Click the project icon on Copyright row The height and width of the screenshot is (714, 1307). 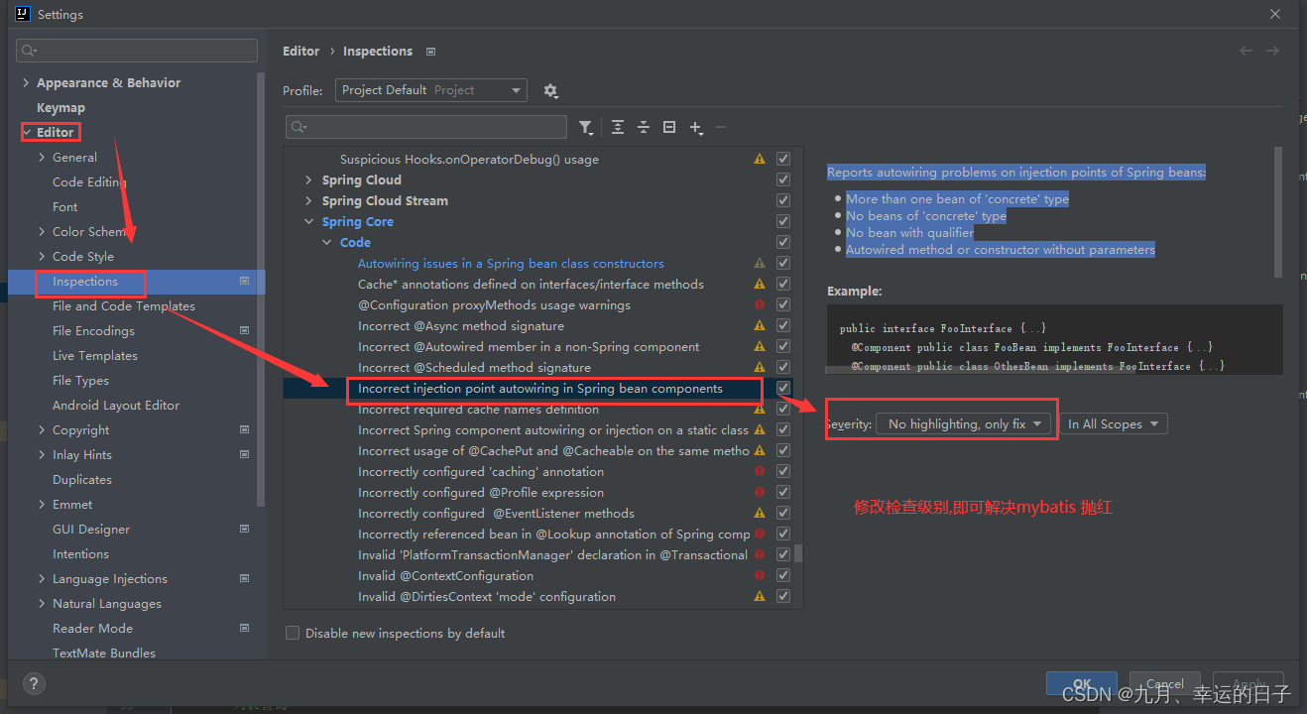click(x=245, y=430)
